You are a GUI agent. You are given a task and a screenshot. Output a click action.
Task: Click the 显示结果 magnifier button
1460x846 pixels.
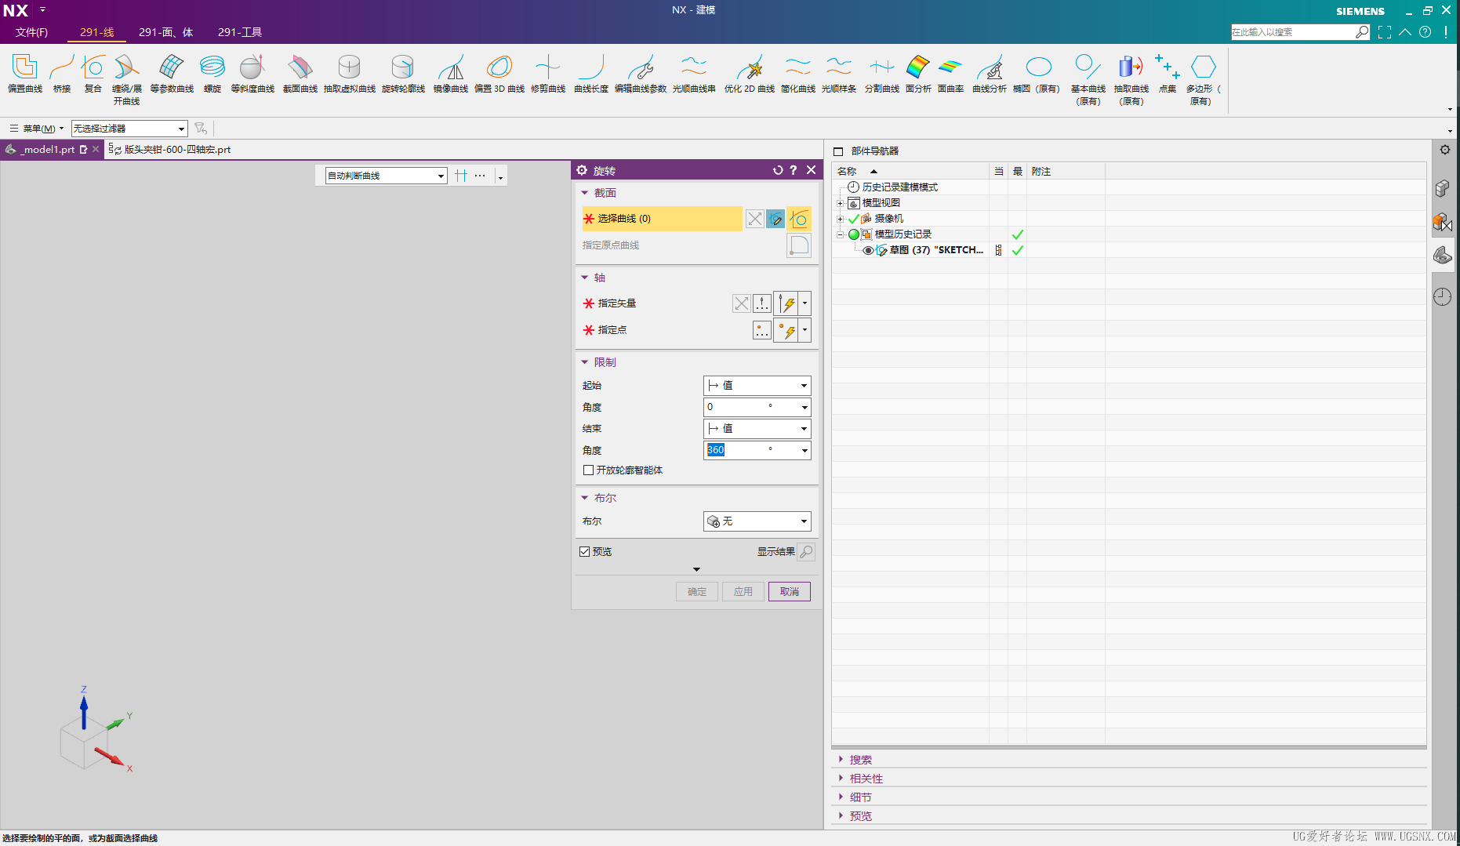tap(806, 552)
